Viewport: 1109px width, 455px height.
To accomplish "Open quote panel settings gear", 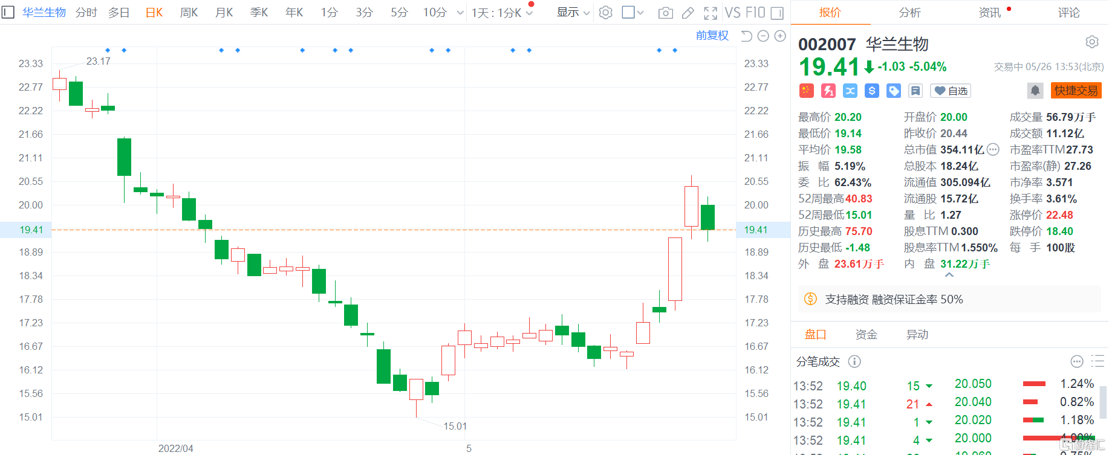I will click(x=1091, y=42).
